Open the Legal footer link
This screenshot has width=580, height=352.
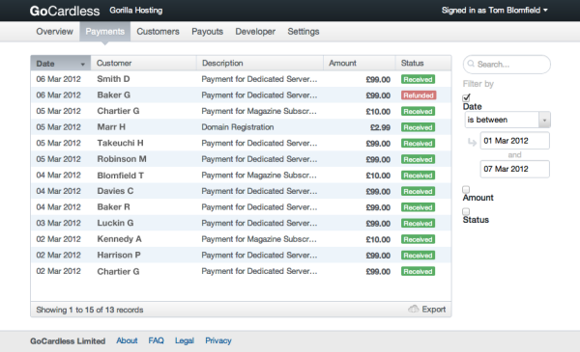tap(185, 340)
